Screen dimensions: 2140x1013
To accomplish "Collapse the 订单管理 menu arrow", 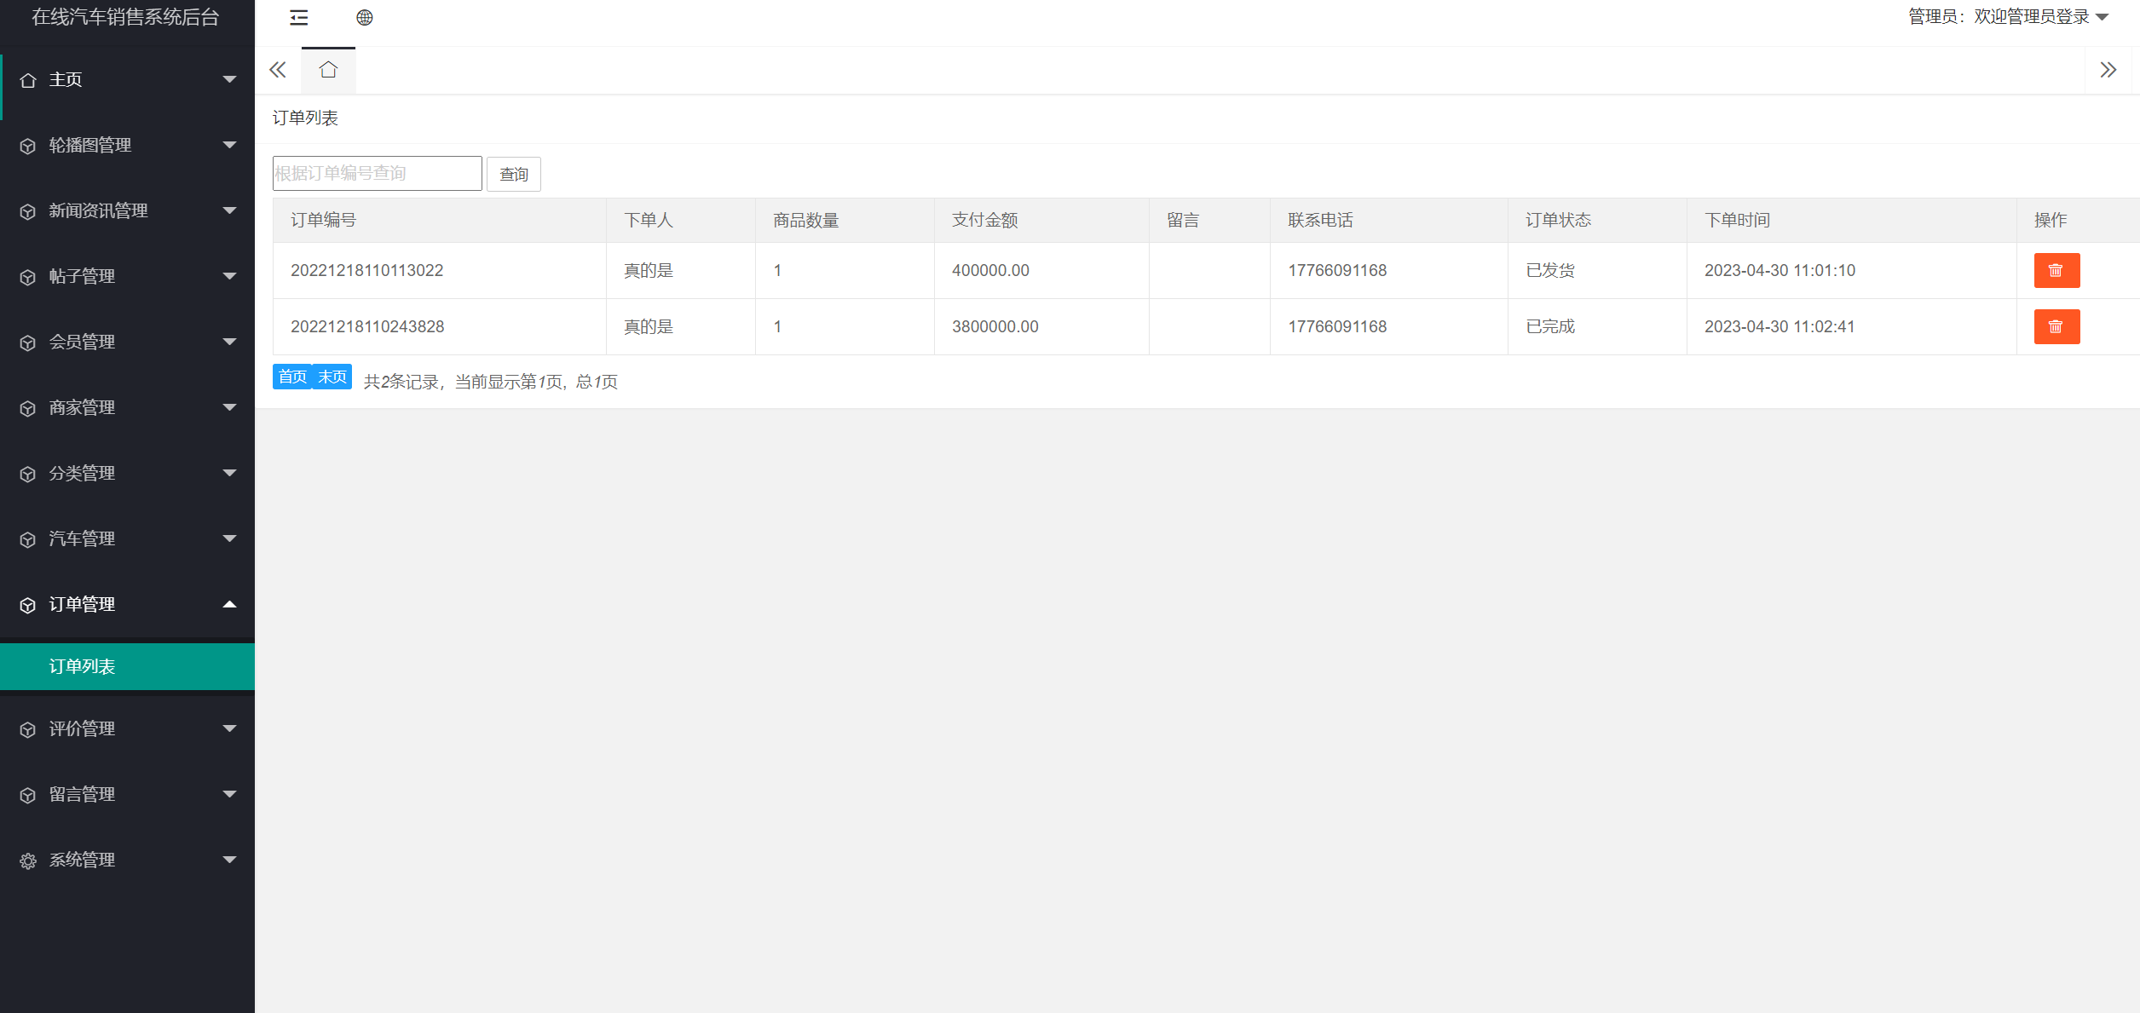I will [229, 605].
